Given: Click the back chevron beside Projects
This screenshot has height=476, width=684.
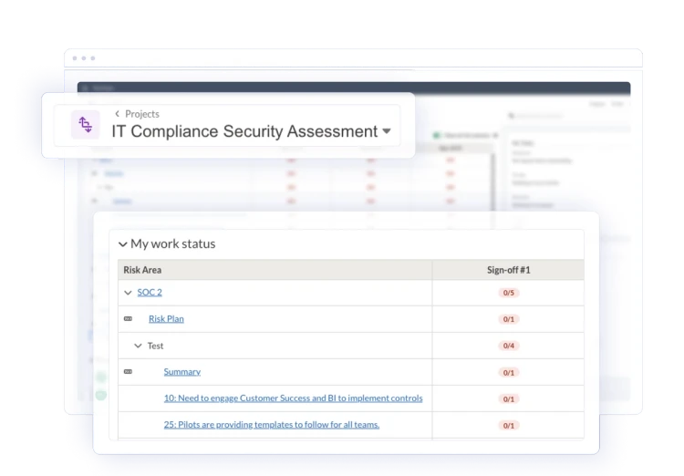Looking at the screenshot, I should pos(118,114).
